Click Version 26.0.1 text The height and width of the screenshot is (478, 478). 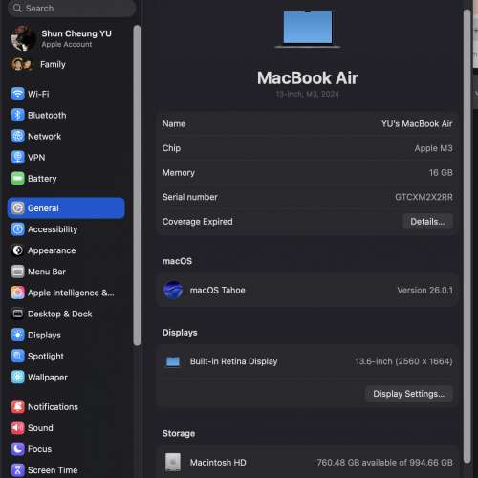click(x=424, y=291)
